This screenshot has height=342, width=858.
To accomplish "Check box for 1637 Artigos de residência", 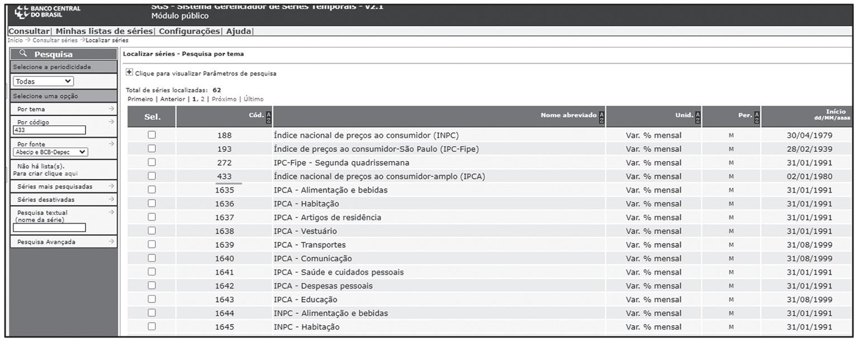I will click(151, 217).
